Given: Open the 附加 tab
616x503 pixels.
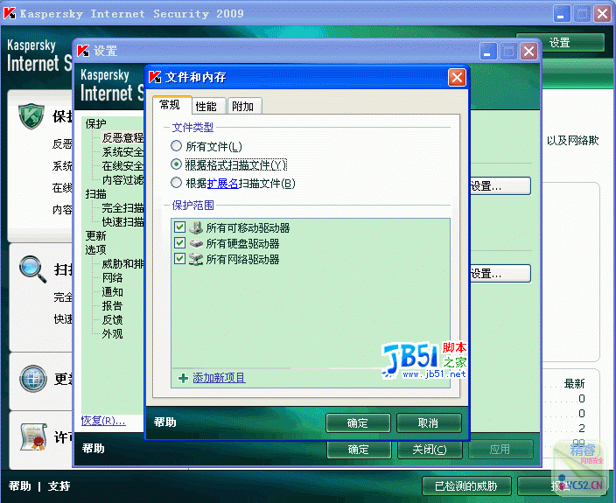Looking at the screenshot, I should (243, 107).
